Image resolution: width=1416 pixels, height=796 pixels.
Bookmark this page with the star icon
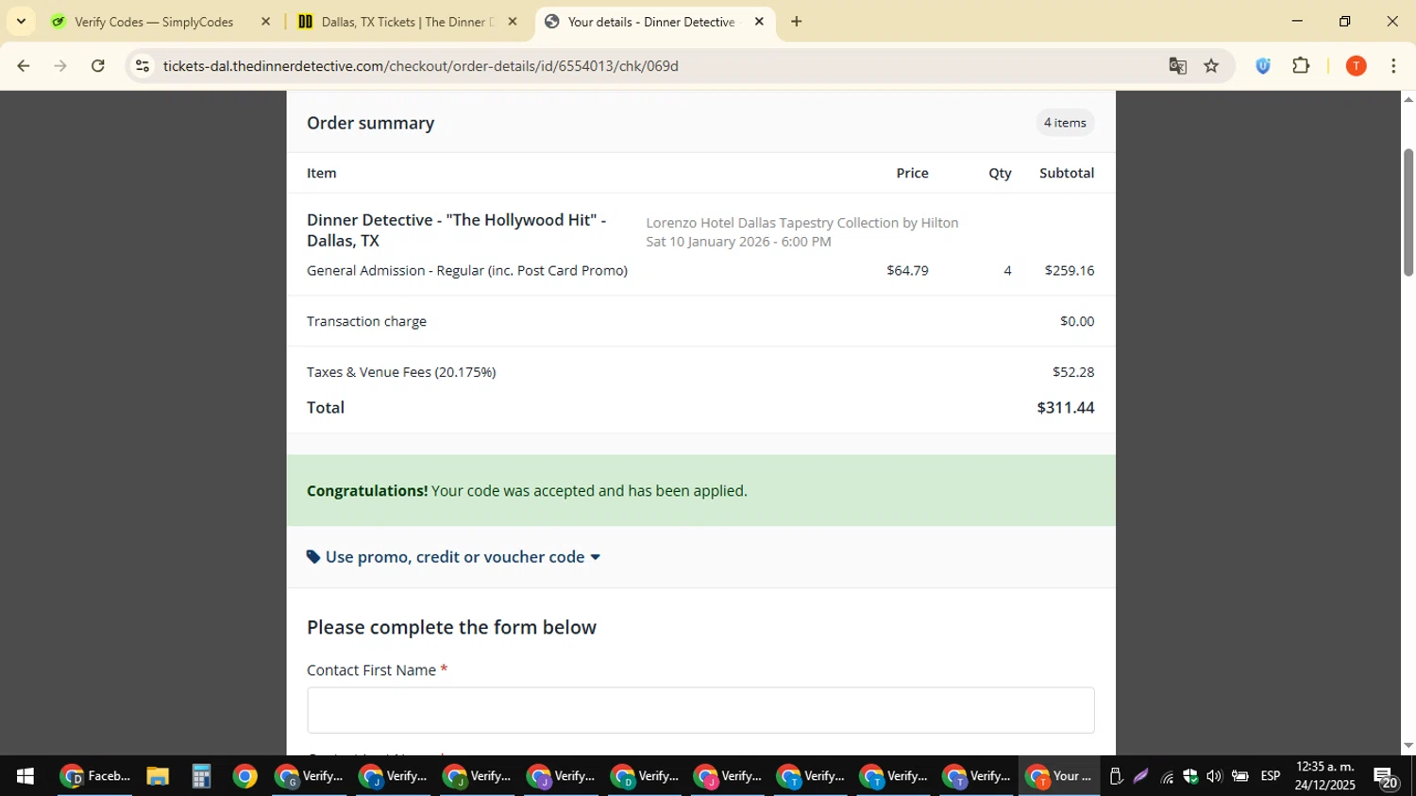pyautogui.click(x=1212, y=66)
